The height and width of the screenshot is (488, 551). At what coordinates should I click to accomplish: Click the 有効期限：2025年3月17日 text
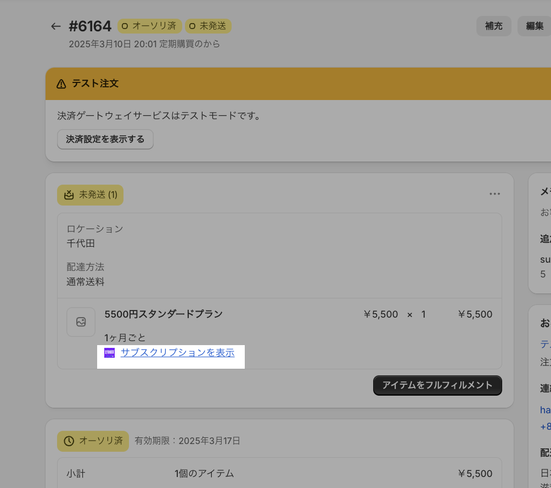(188, 441)
